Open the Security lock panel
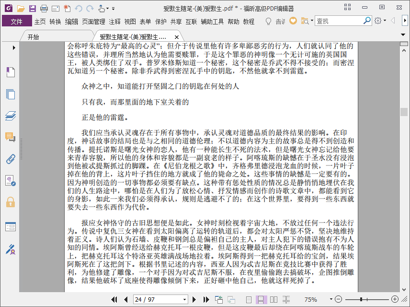The image size is (410, 307). (x=11, y=202)
